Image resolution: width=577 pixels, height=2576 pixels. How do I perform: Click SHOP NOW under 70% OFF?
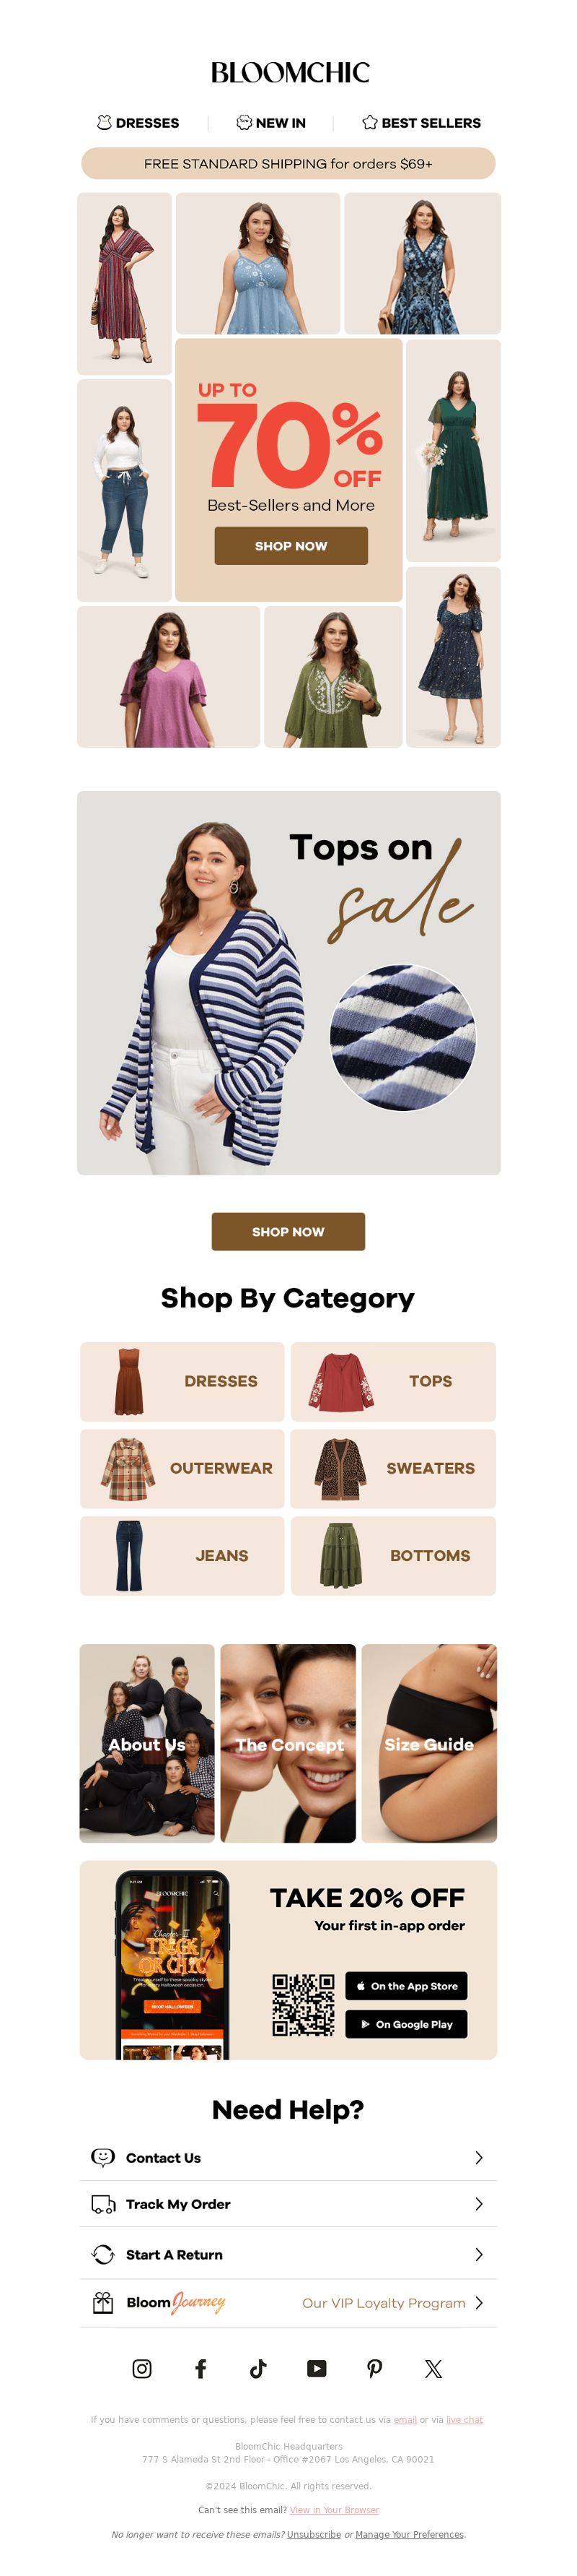(291, 546)
